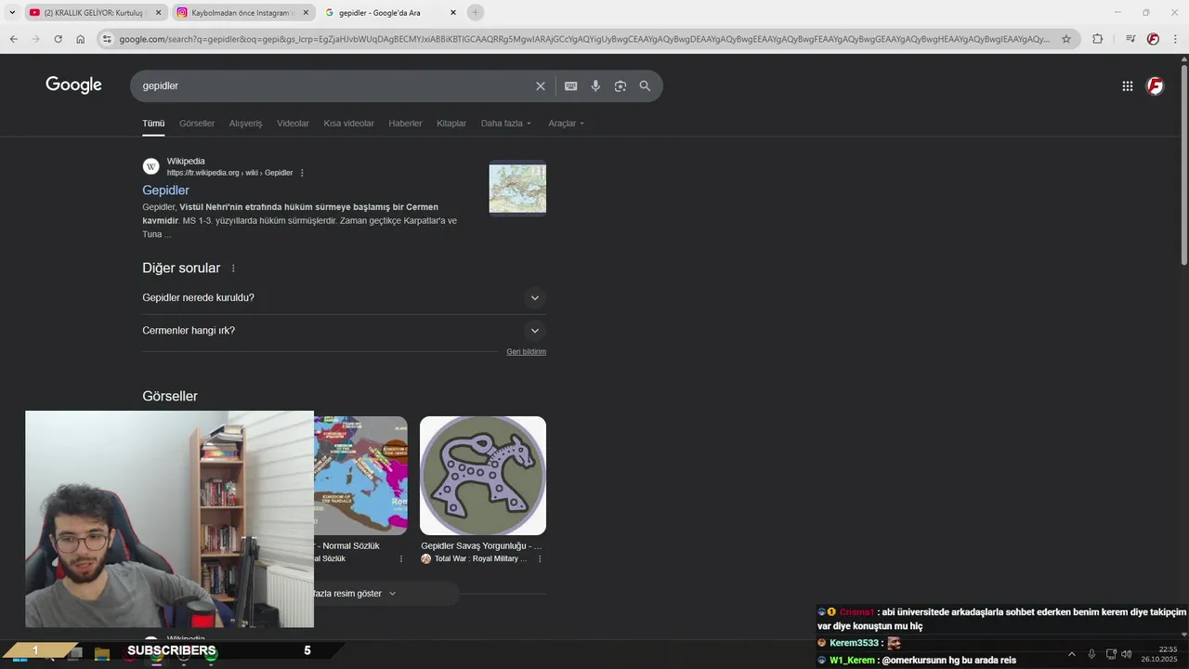The height and width of the screenshot is (669, 1189).
Task: Open the Gepidler Wikipedia result link
Action: (x=165, y=190)
